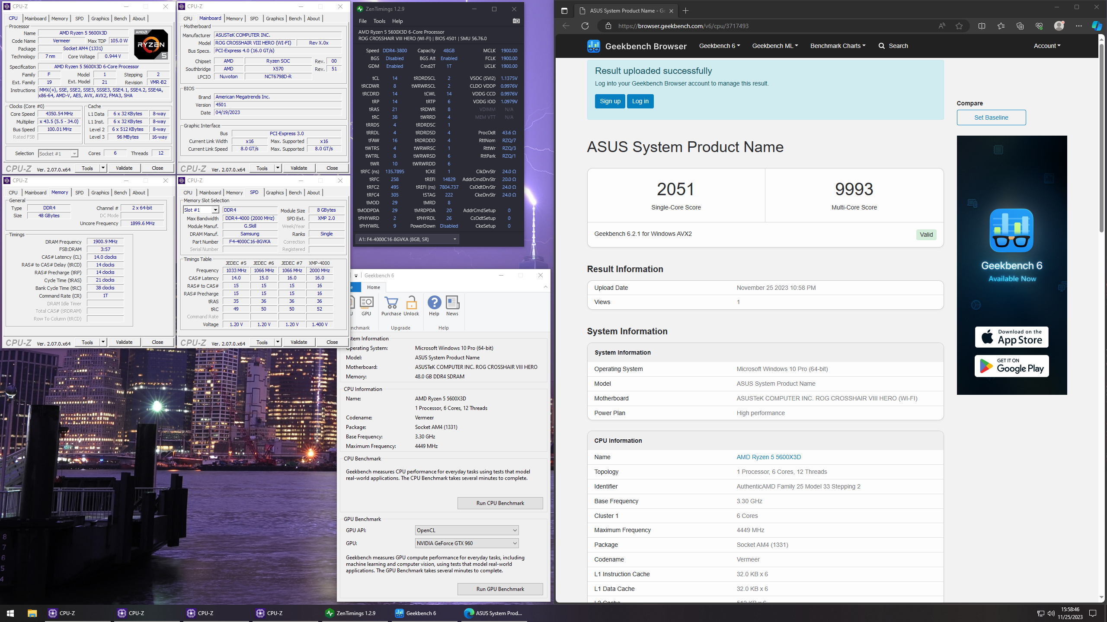Click the volume icon in system tray
The height and width of the screenshot is (622, 1107).
[x=1051, y=613]
